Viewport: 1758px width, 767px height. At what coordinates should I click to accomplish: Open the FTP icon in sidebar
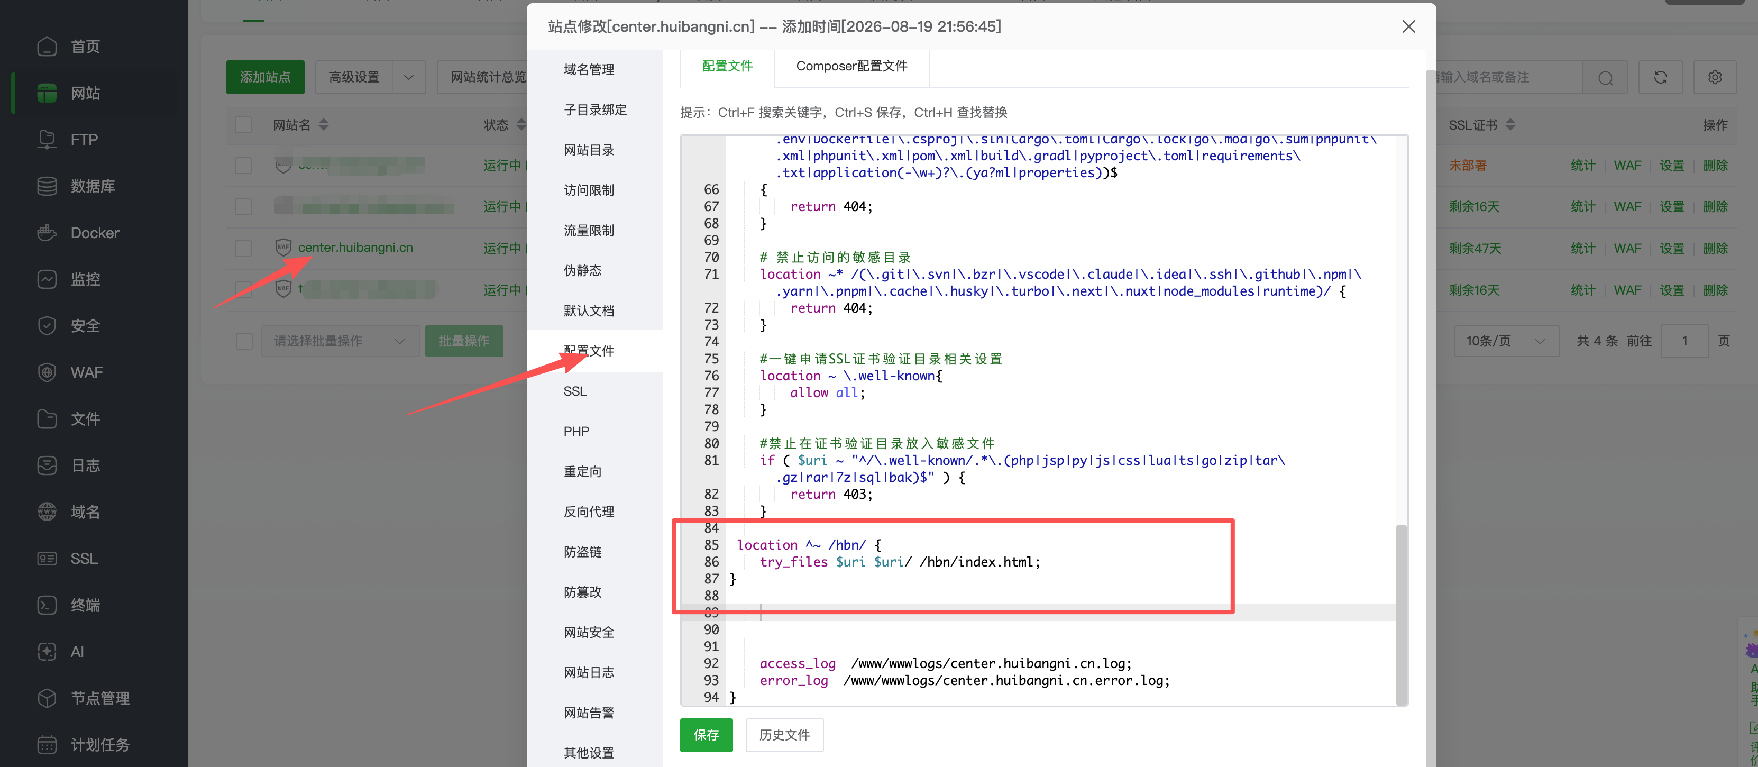coord(47,139)
